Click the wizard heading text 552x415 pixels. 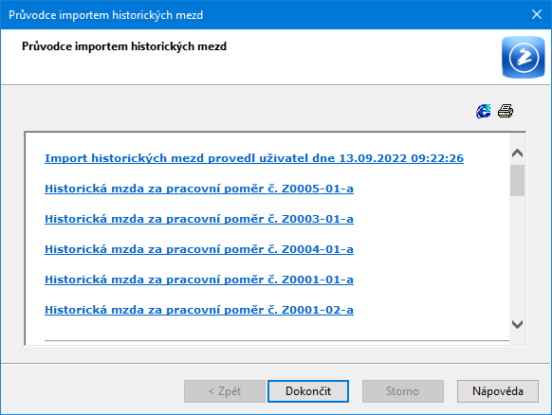tap(124, 46)
